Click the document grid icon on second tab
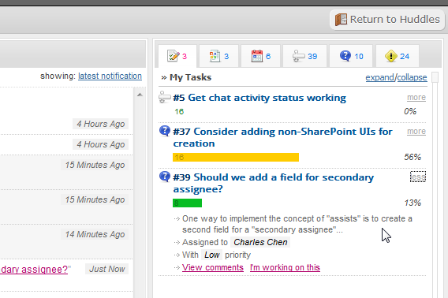 tap(215, 56)
